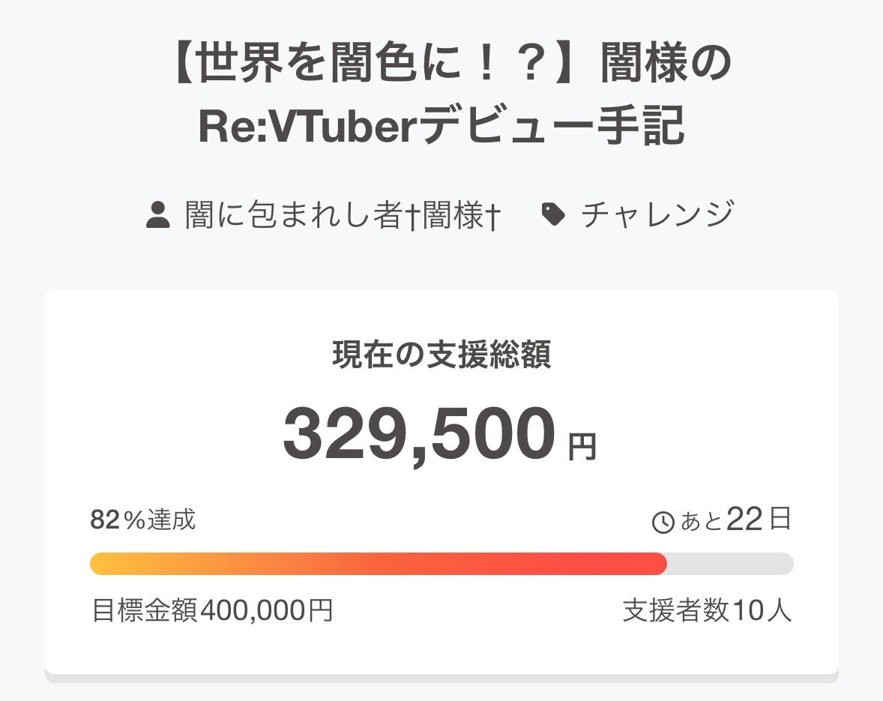Click the person icon beside the author name
This screenshot has height=701, width=883.
pyautogui.click(x=157, y=214)
